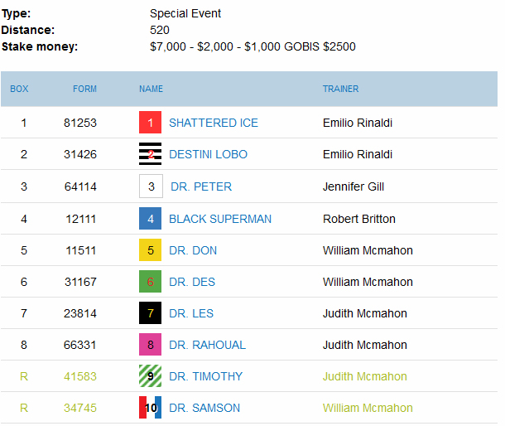This screenshot has width=505, height=426.
Task: Click the BOX column header
Action: (x=19, y=89)
